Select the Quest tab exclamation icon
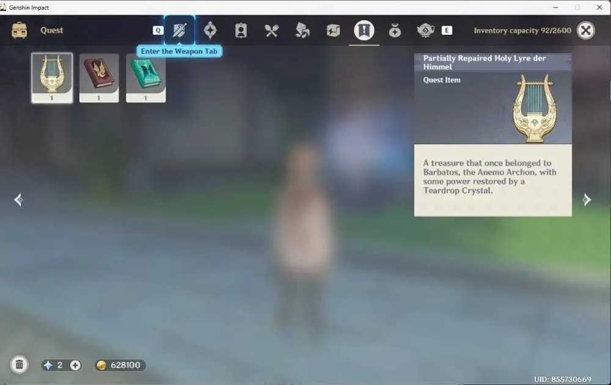 [x=364, y=31]
